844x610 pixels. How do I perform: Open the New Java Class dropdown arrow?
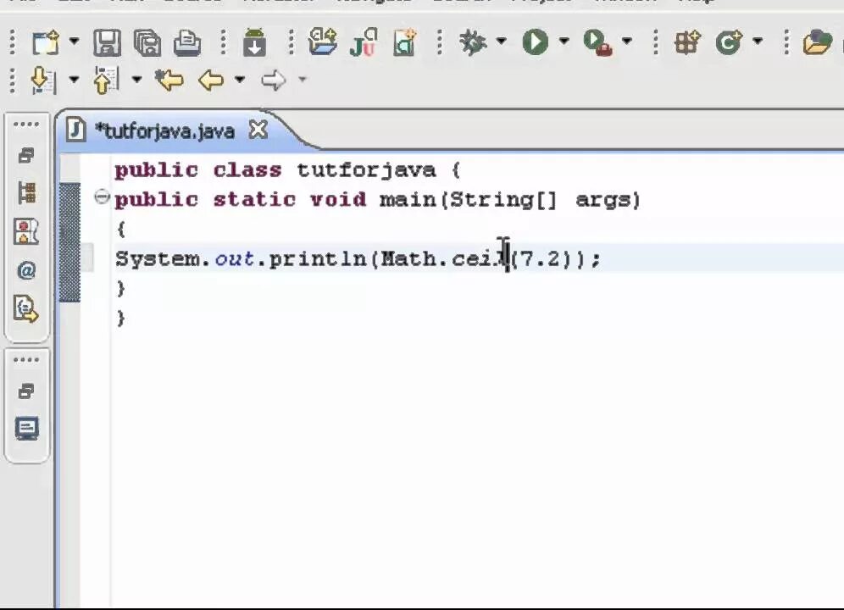[758, 41]
